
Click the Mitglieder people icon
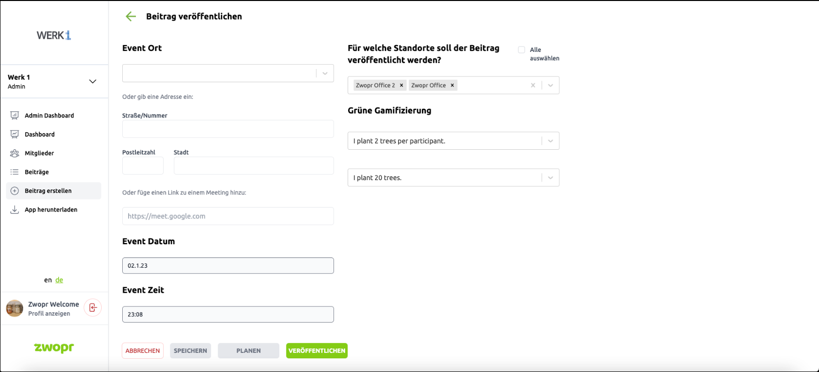tap(15, 153)
